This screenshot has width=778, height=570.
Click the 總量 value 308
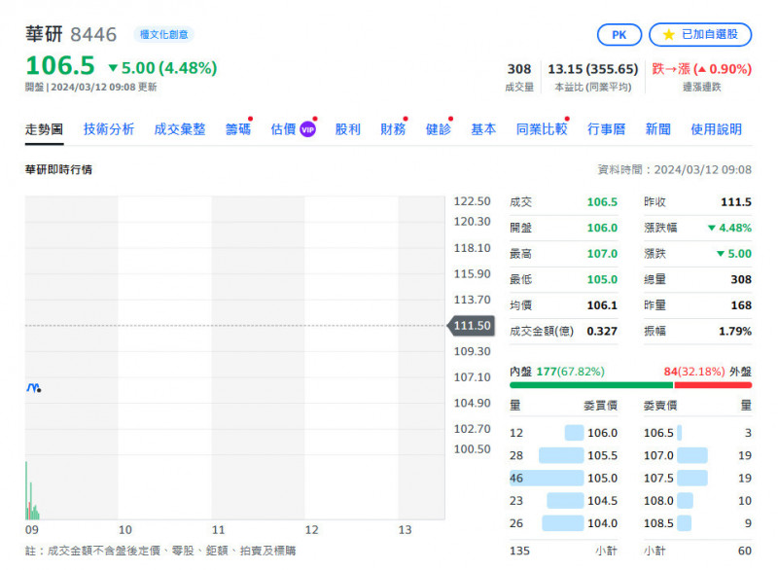point(741,279)
